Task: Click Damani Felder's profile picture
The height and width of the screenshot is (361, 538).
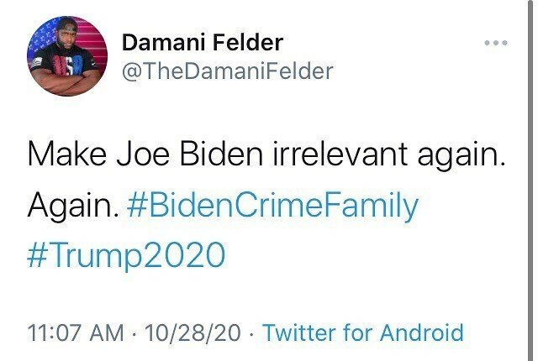Action: (67, 56)
